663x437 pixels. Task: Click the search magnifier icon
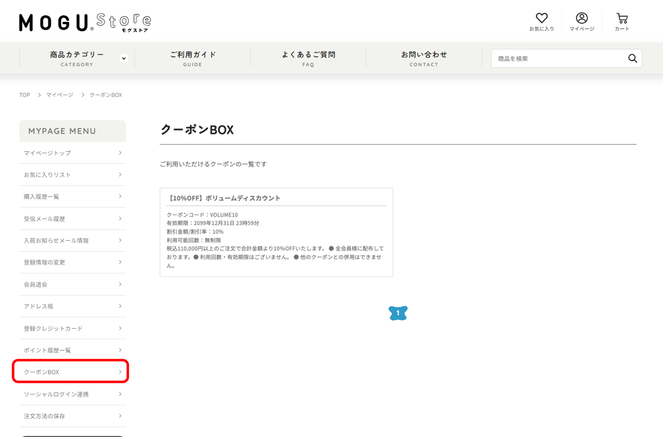pyautogui.click(x=633, y=58)
